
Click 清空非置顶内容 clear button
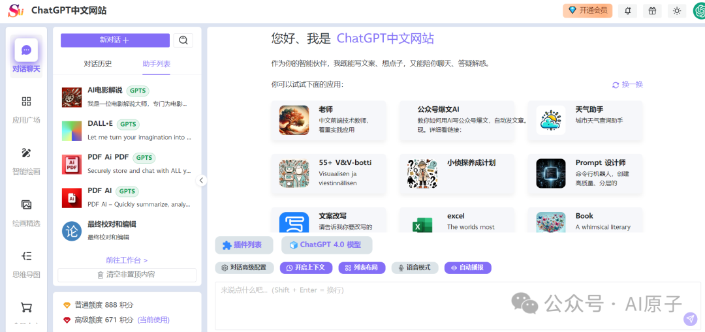tap(127, 275)
